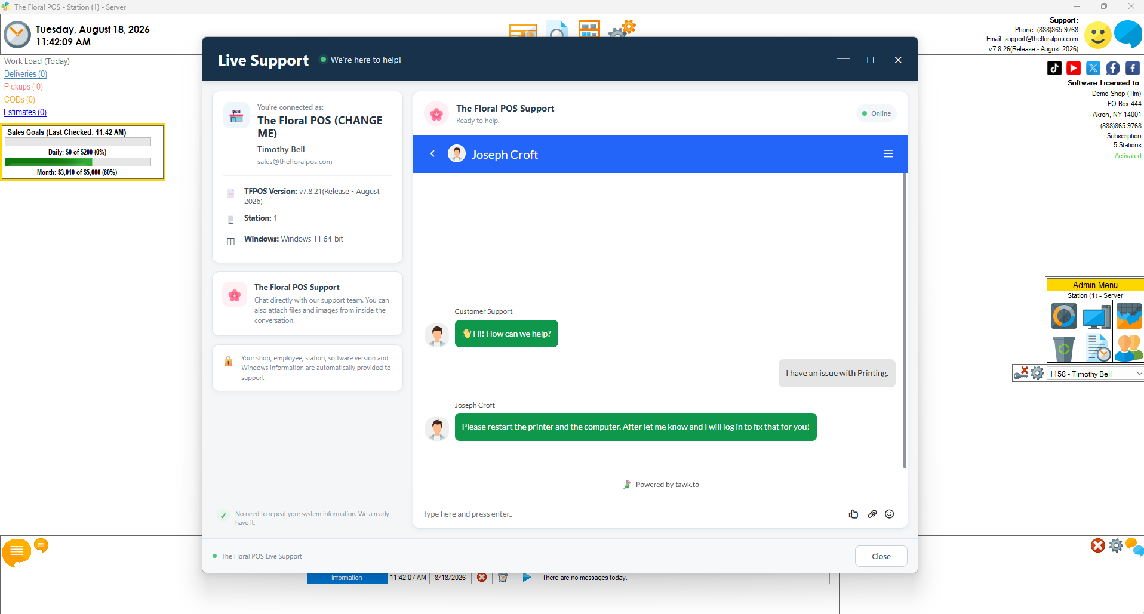Click the red X icon at bottom right
The image size is (1144, 614).
pos(1097,545)
